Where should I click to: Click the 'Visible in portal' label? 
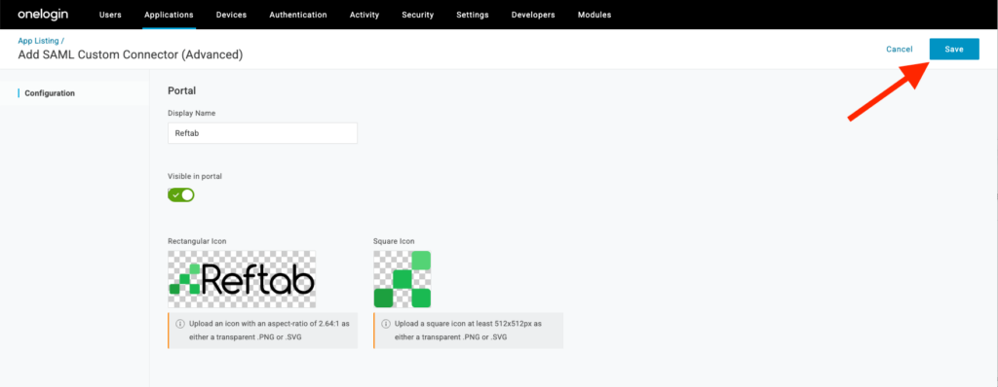195,177
